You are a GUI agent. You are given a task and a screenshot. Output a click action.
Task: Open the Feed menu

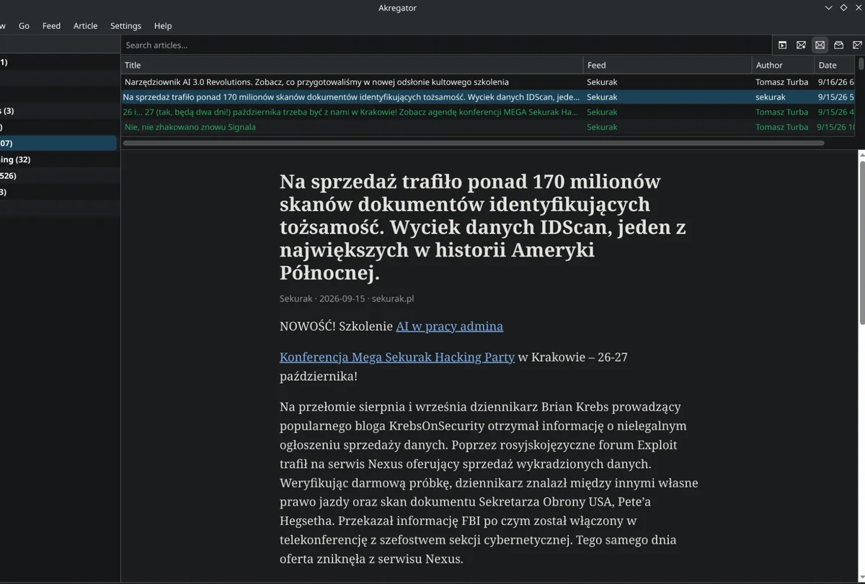click(x=51, y=25)
